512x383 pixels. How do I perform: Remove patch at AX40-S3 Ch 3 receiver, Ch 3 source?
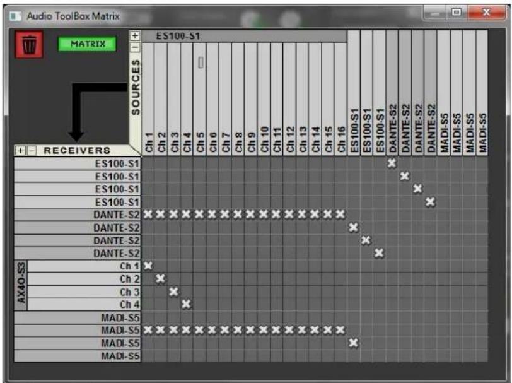tap(173, 292)
